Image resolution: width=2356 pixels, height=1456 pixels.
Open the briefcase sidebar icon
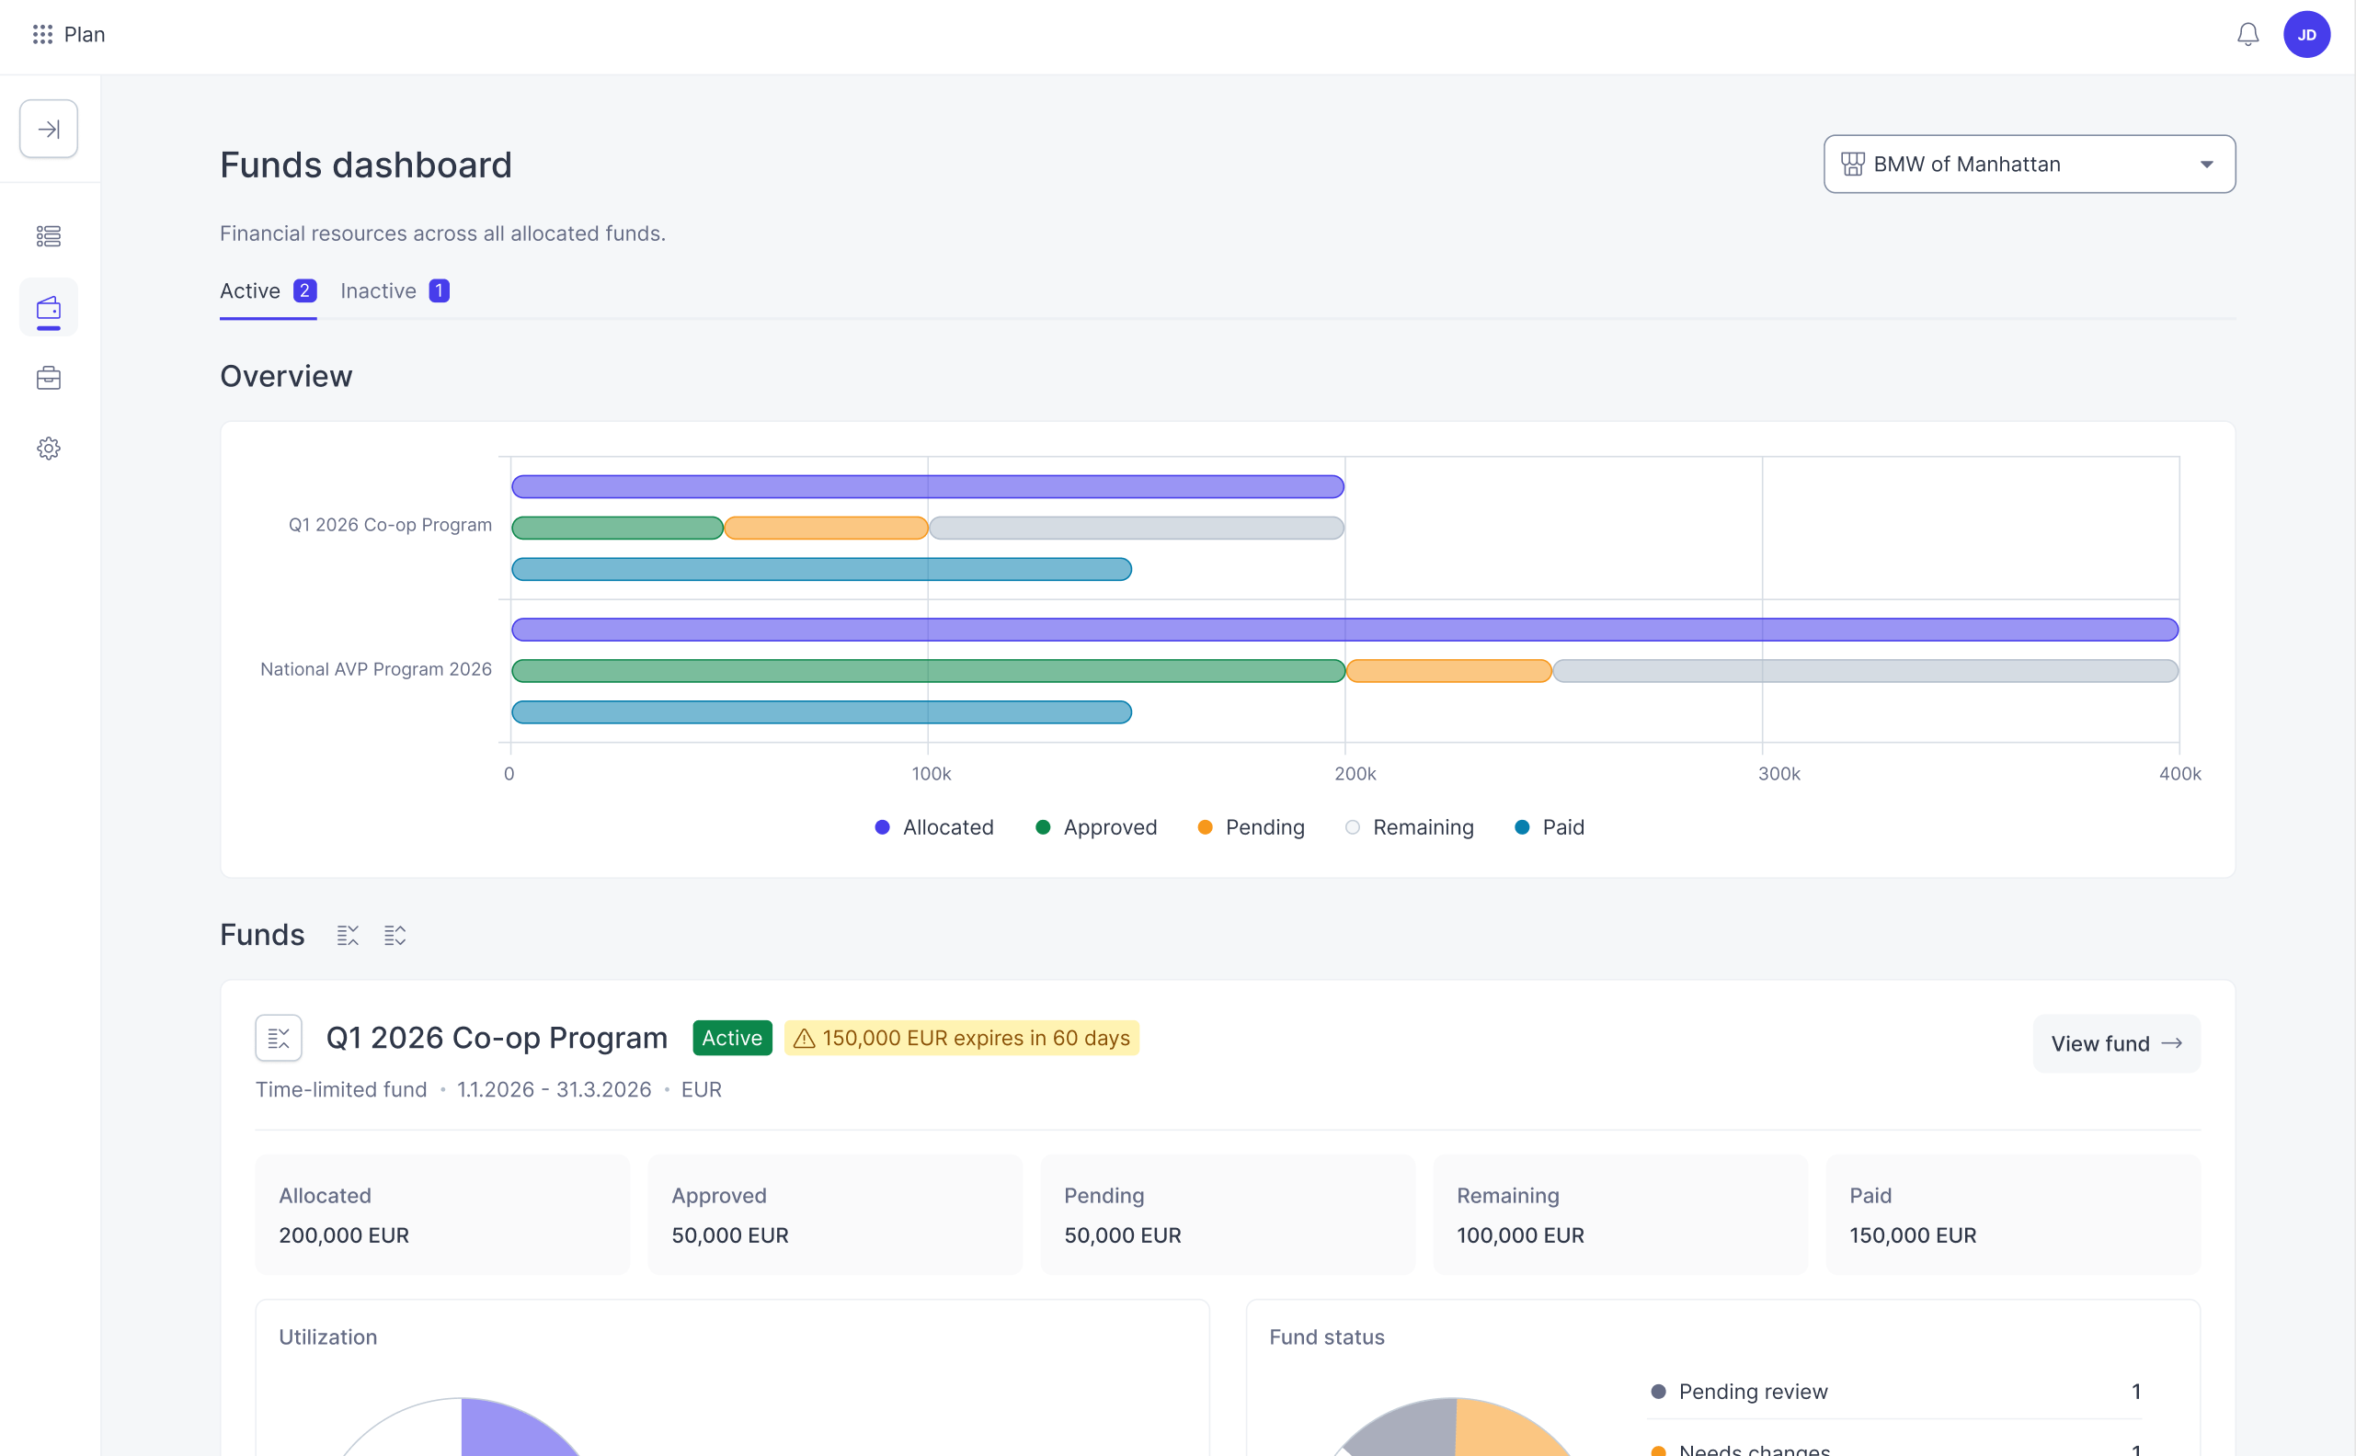point(48,378)
